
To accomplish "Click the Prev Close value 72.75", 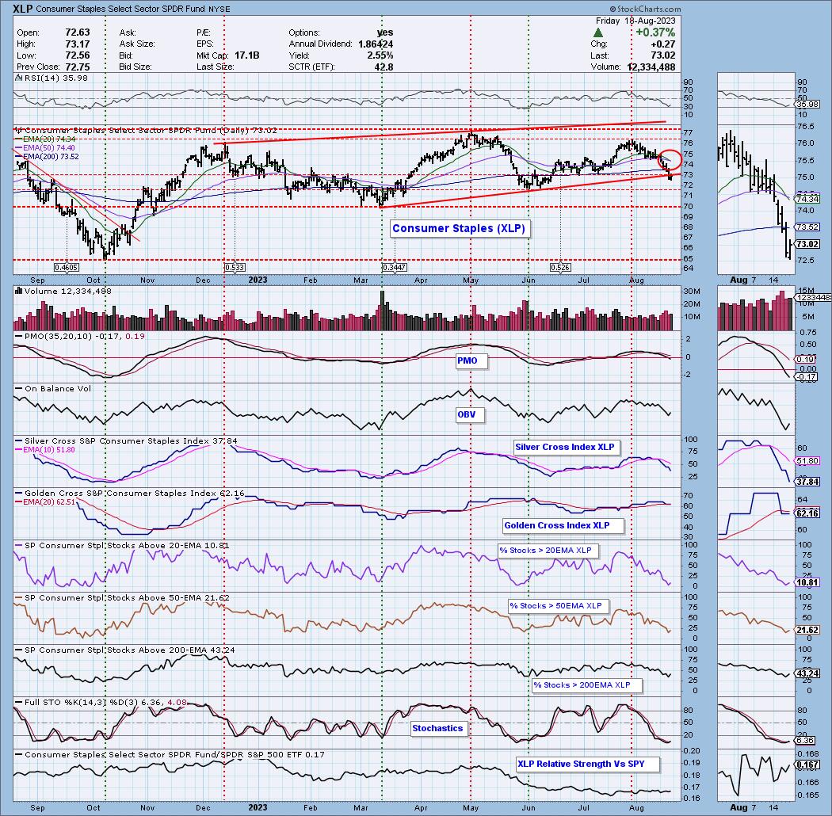I will tap(78, 67).
